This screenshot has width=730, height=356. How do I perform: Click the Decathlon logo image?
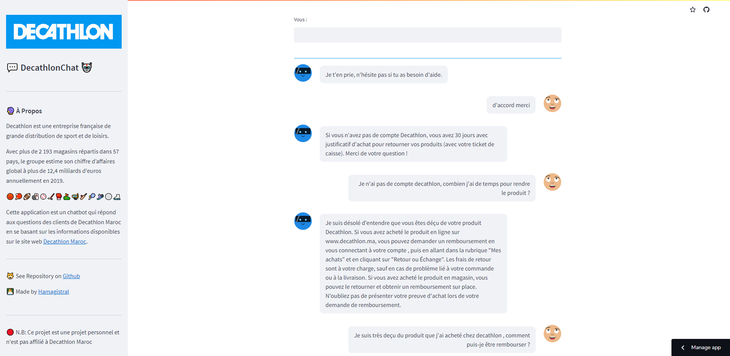click(x=64, y=32)
